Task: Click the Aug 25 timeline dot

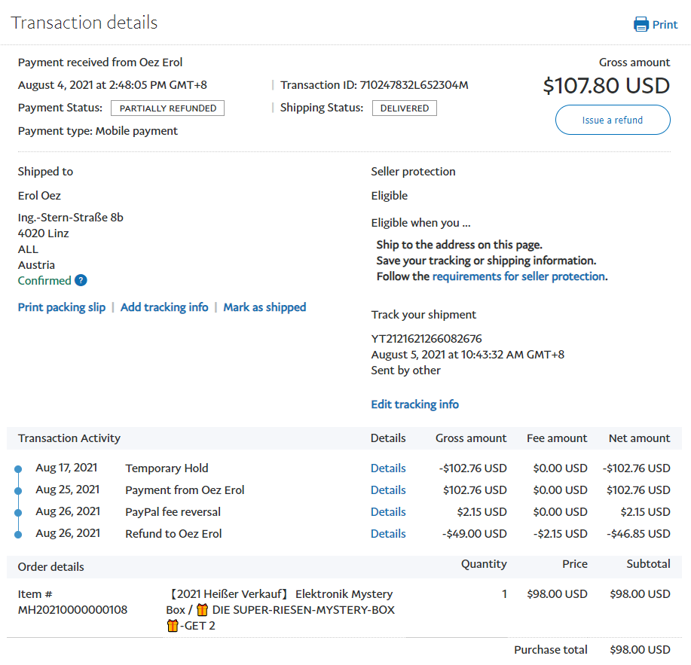Action: 18,491
